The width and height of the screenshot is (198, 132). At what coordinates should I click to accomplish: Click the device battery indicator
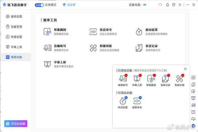tap(145, 5)
